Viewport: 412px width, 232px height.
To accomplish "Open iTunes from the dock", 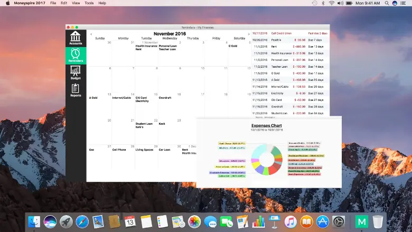I will [291, 222].
